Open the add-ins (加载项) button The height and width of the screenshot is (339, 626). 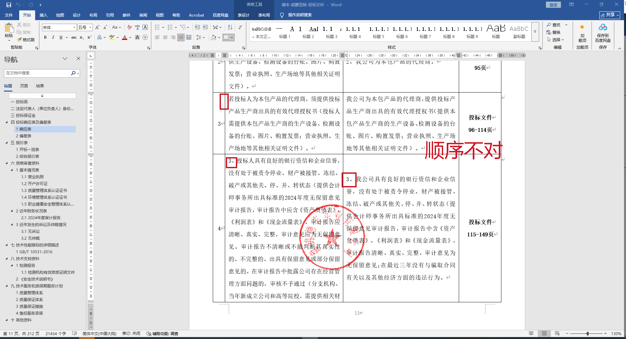point(582,32)
